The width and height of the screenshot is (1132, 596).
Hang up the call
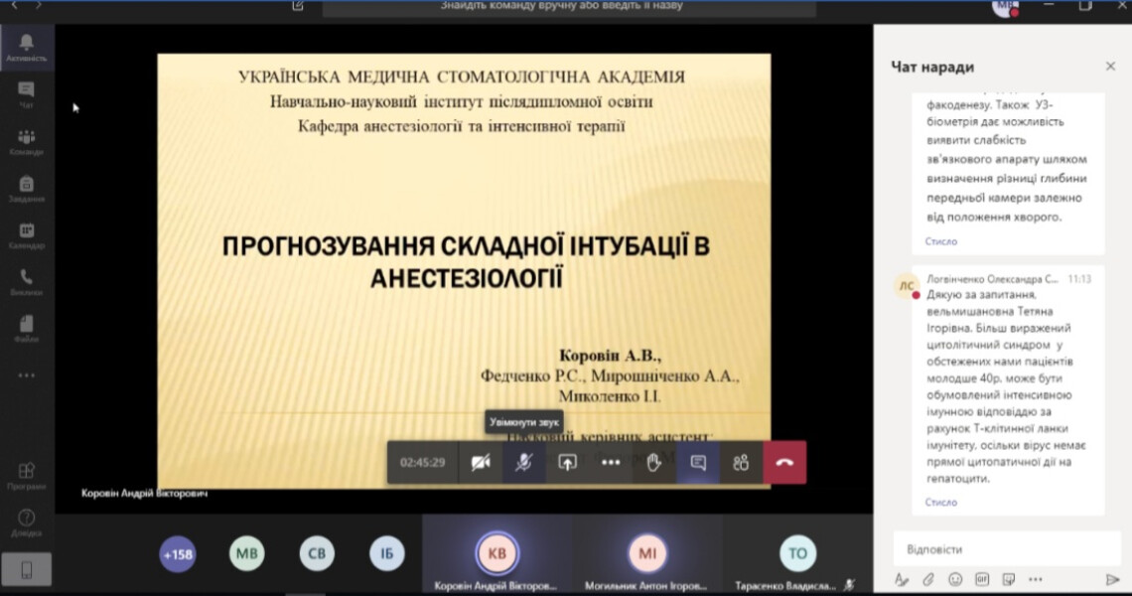(784, 463)
